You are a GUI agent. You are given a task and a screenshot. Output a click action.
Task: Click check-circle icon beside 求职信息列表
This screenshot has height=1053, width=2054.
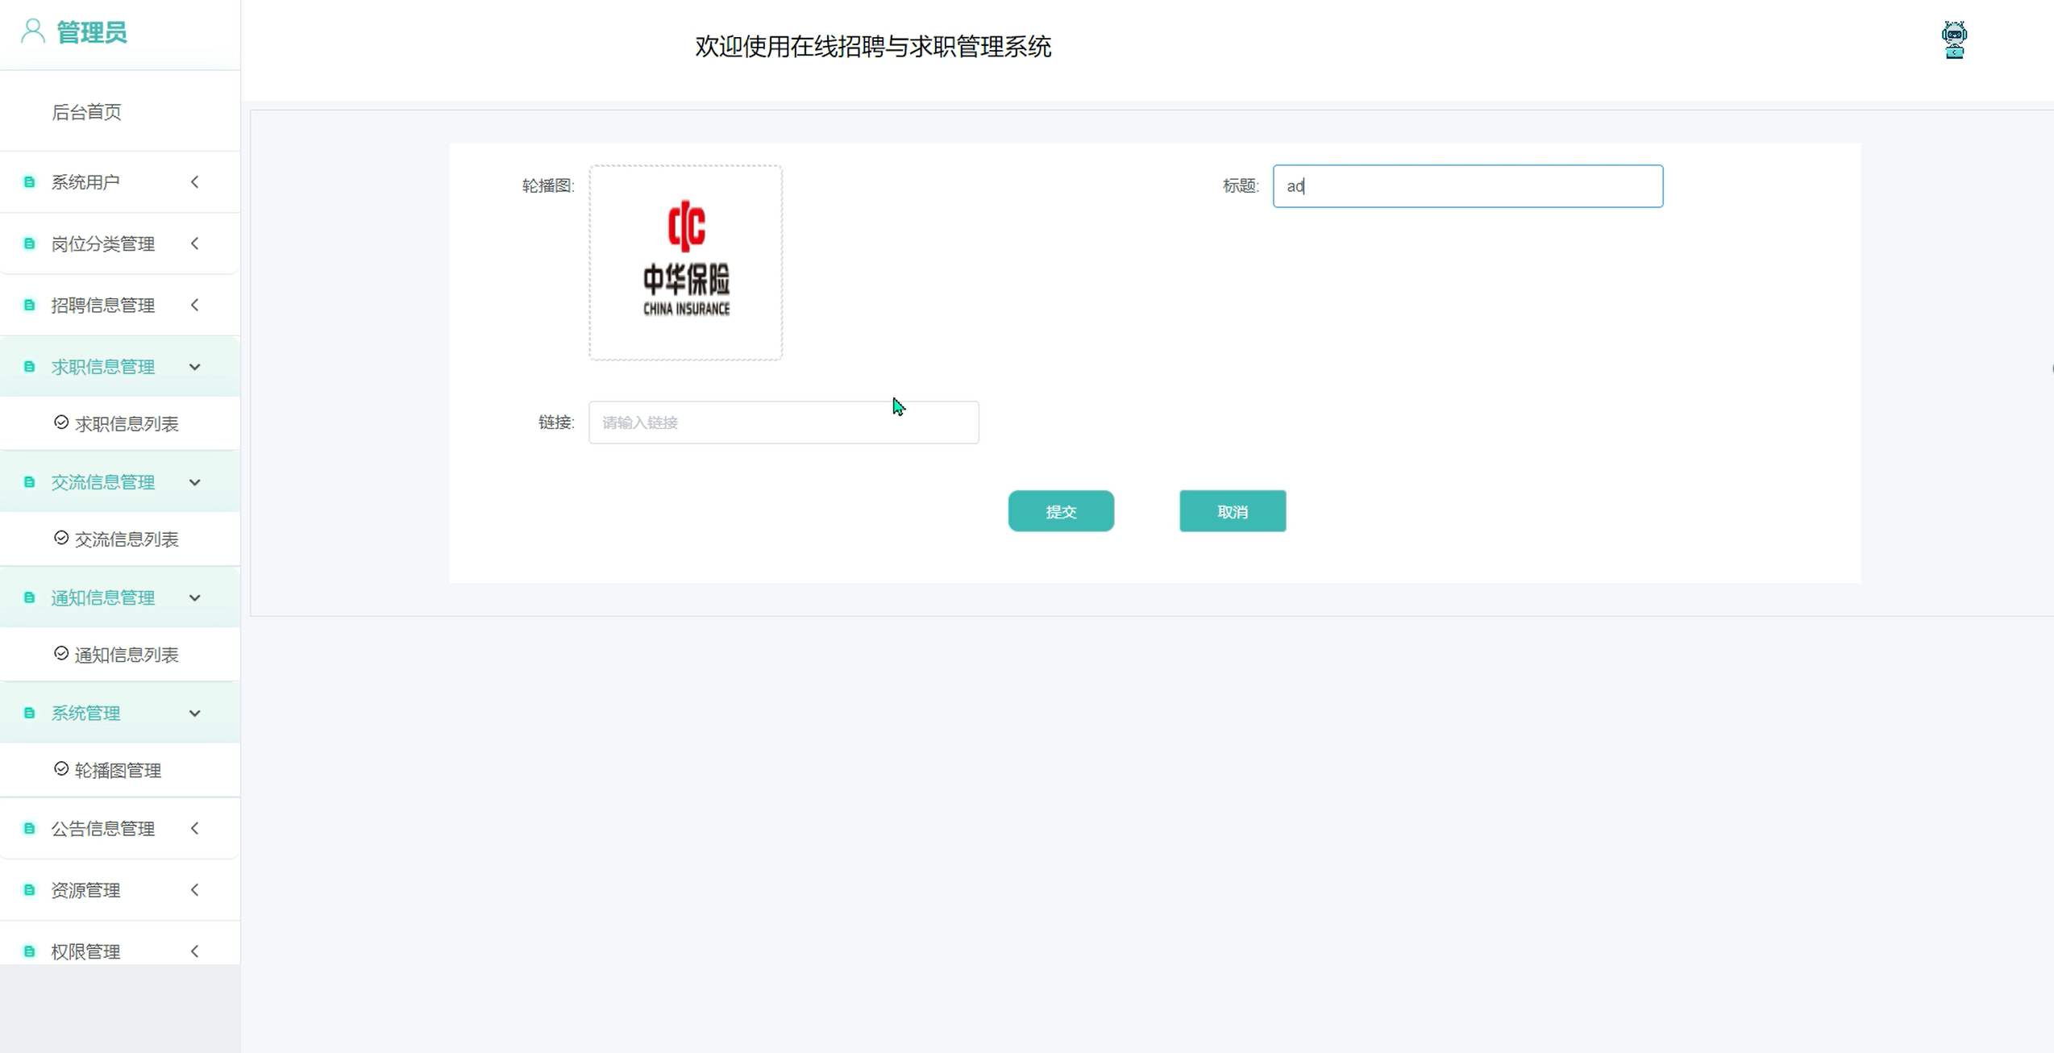pyautogui.click(x=61, y=422)
